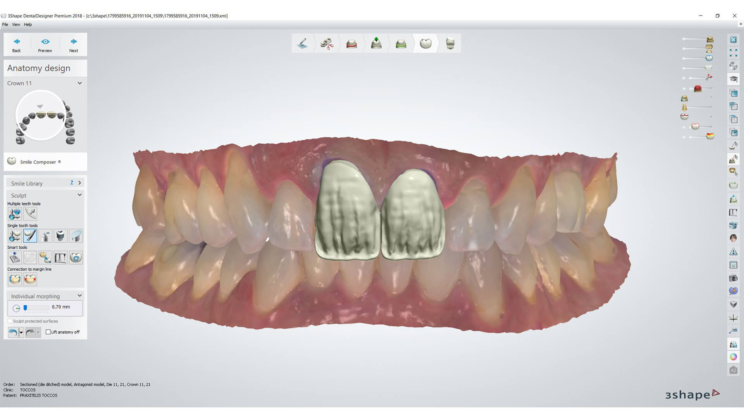Toggle the margin line visibility

pos(685,116)
